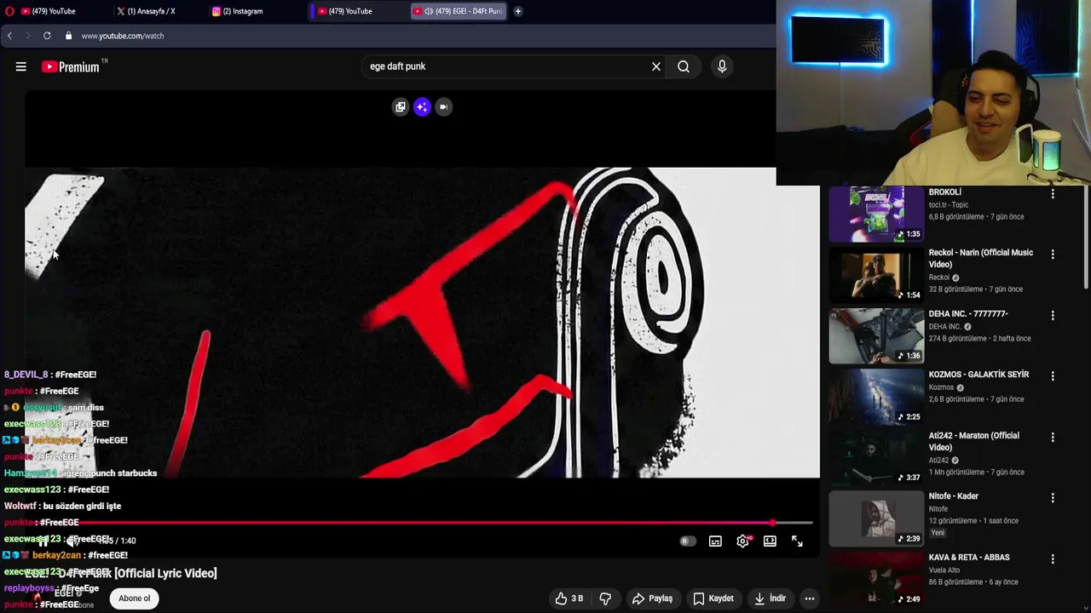Click 'Woltwtf : bu sözden girdi işte' chat message
The image size is (1091, 613).
pos(62,506)
